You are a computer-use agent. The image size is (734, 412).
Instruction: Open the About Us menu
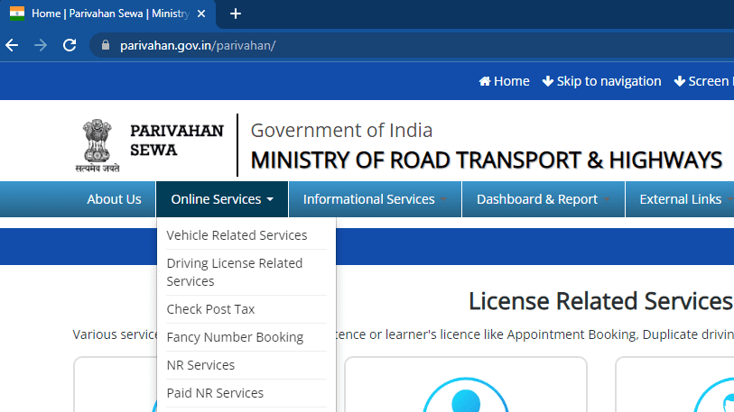pos(114,199)
